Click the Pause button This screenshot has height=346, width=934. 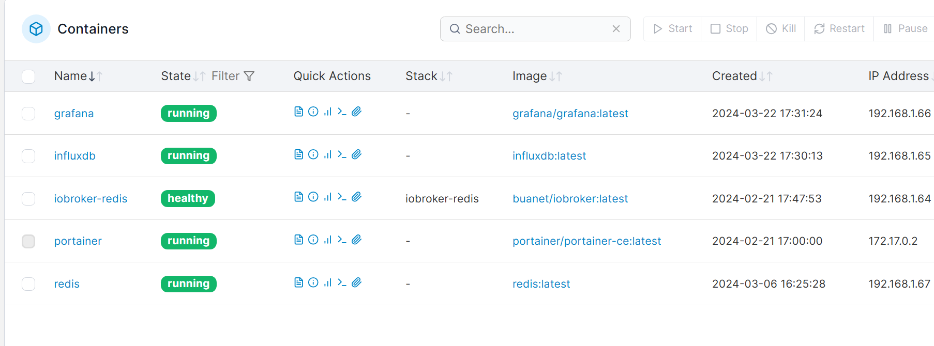[x=905, y=29]
